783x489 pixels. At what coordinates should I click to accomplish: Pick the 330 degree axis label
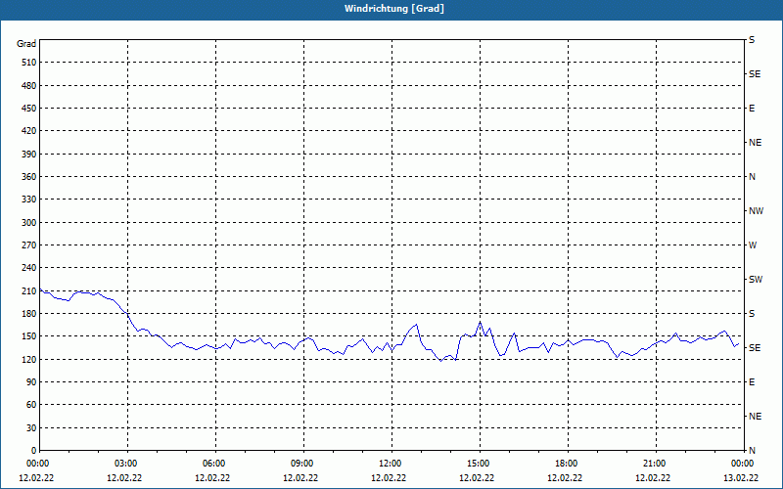tap(29, 200)
